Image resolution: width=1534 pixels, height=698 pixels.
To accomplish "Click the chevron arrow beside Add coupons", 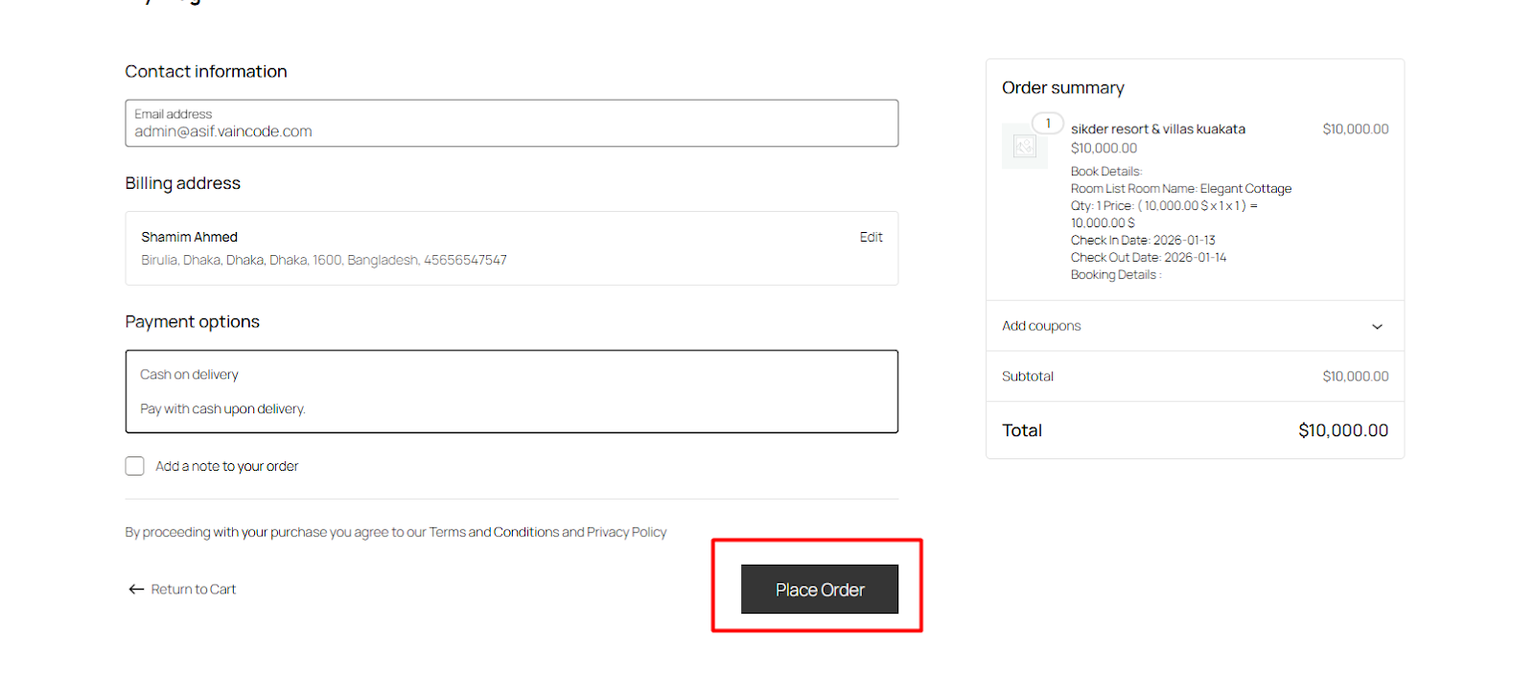I will (x=1377, y=327).
